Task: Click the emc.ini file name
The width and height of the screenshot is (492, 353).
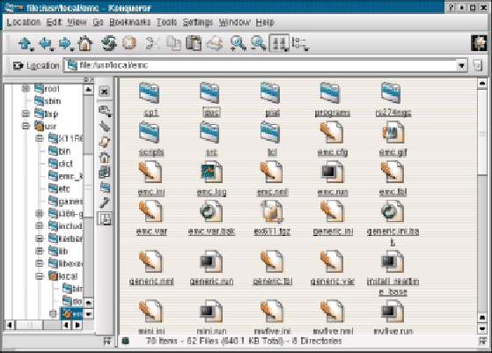Action: click(x=151, y=192)
